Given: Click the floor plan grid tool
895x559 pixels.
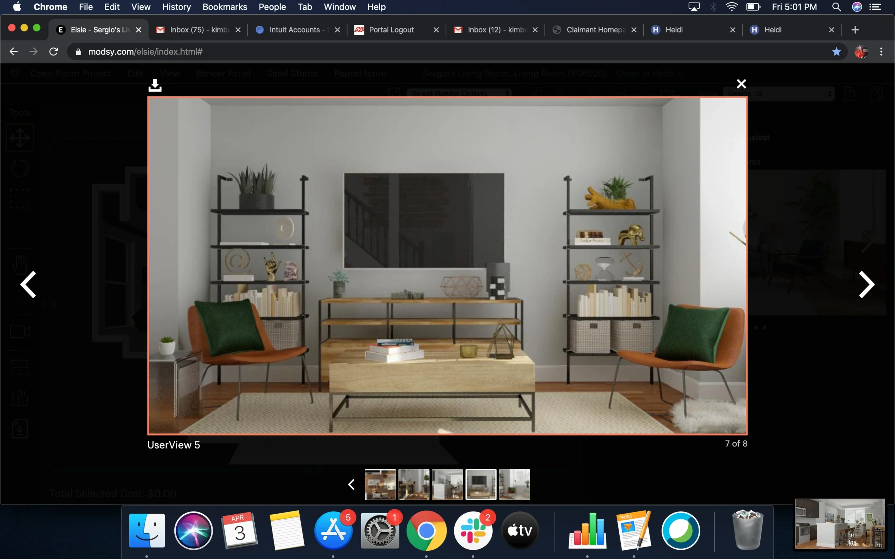Looking at the screenshot, I should click(20, 367).
